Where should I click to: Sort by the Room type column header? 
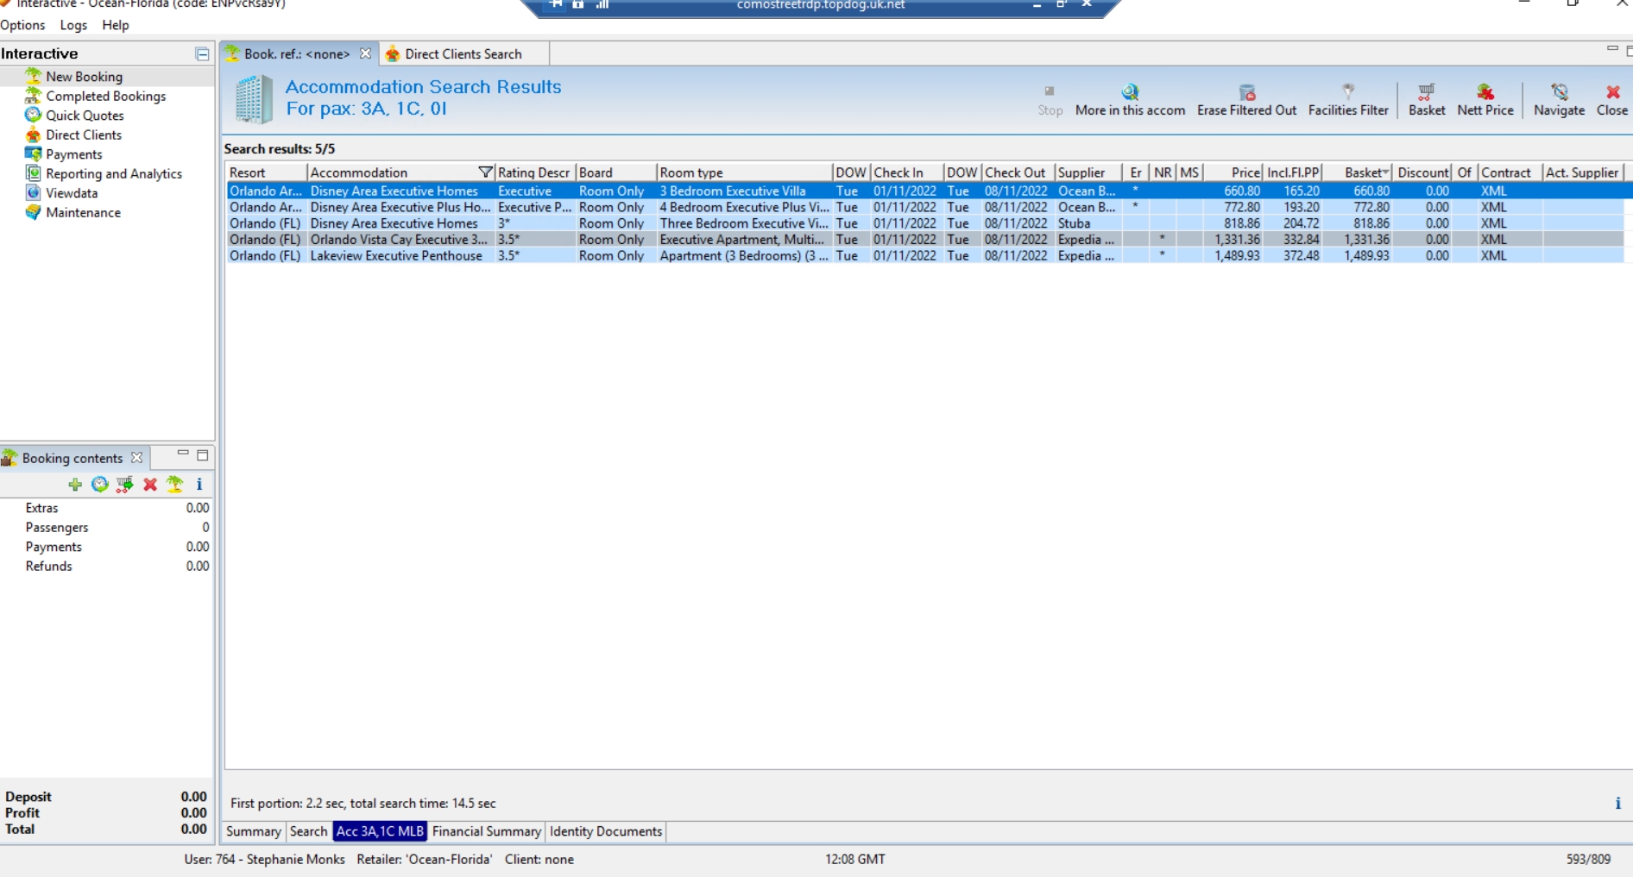click(744, 172)
